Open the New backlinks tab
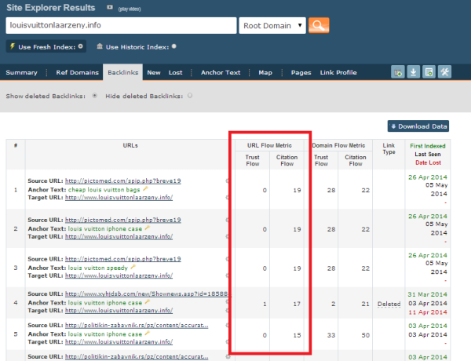 (154, 72)
